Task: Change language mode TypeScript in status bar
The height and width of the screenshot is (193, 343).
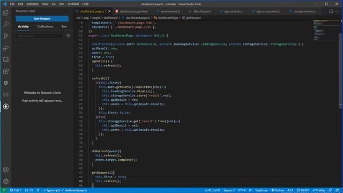Action: (x=261, y=190)
